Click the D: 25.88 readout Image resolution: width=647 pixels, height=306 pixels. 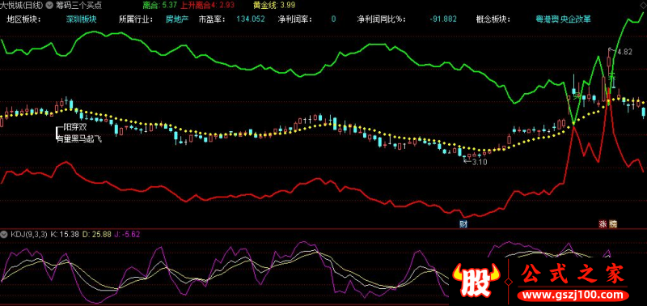click(96, 235)
